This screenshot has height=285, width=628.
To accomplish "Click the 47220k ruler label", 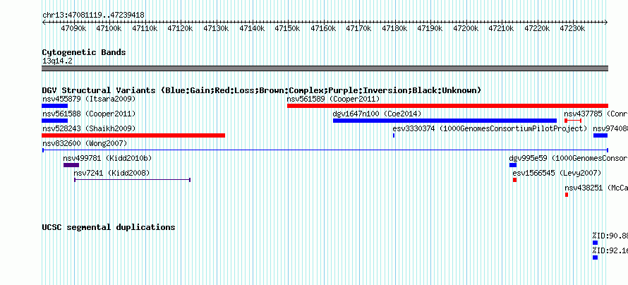I will [537, 28].
